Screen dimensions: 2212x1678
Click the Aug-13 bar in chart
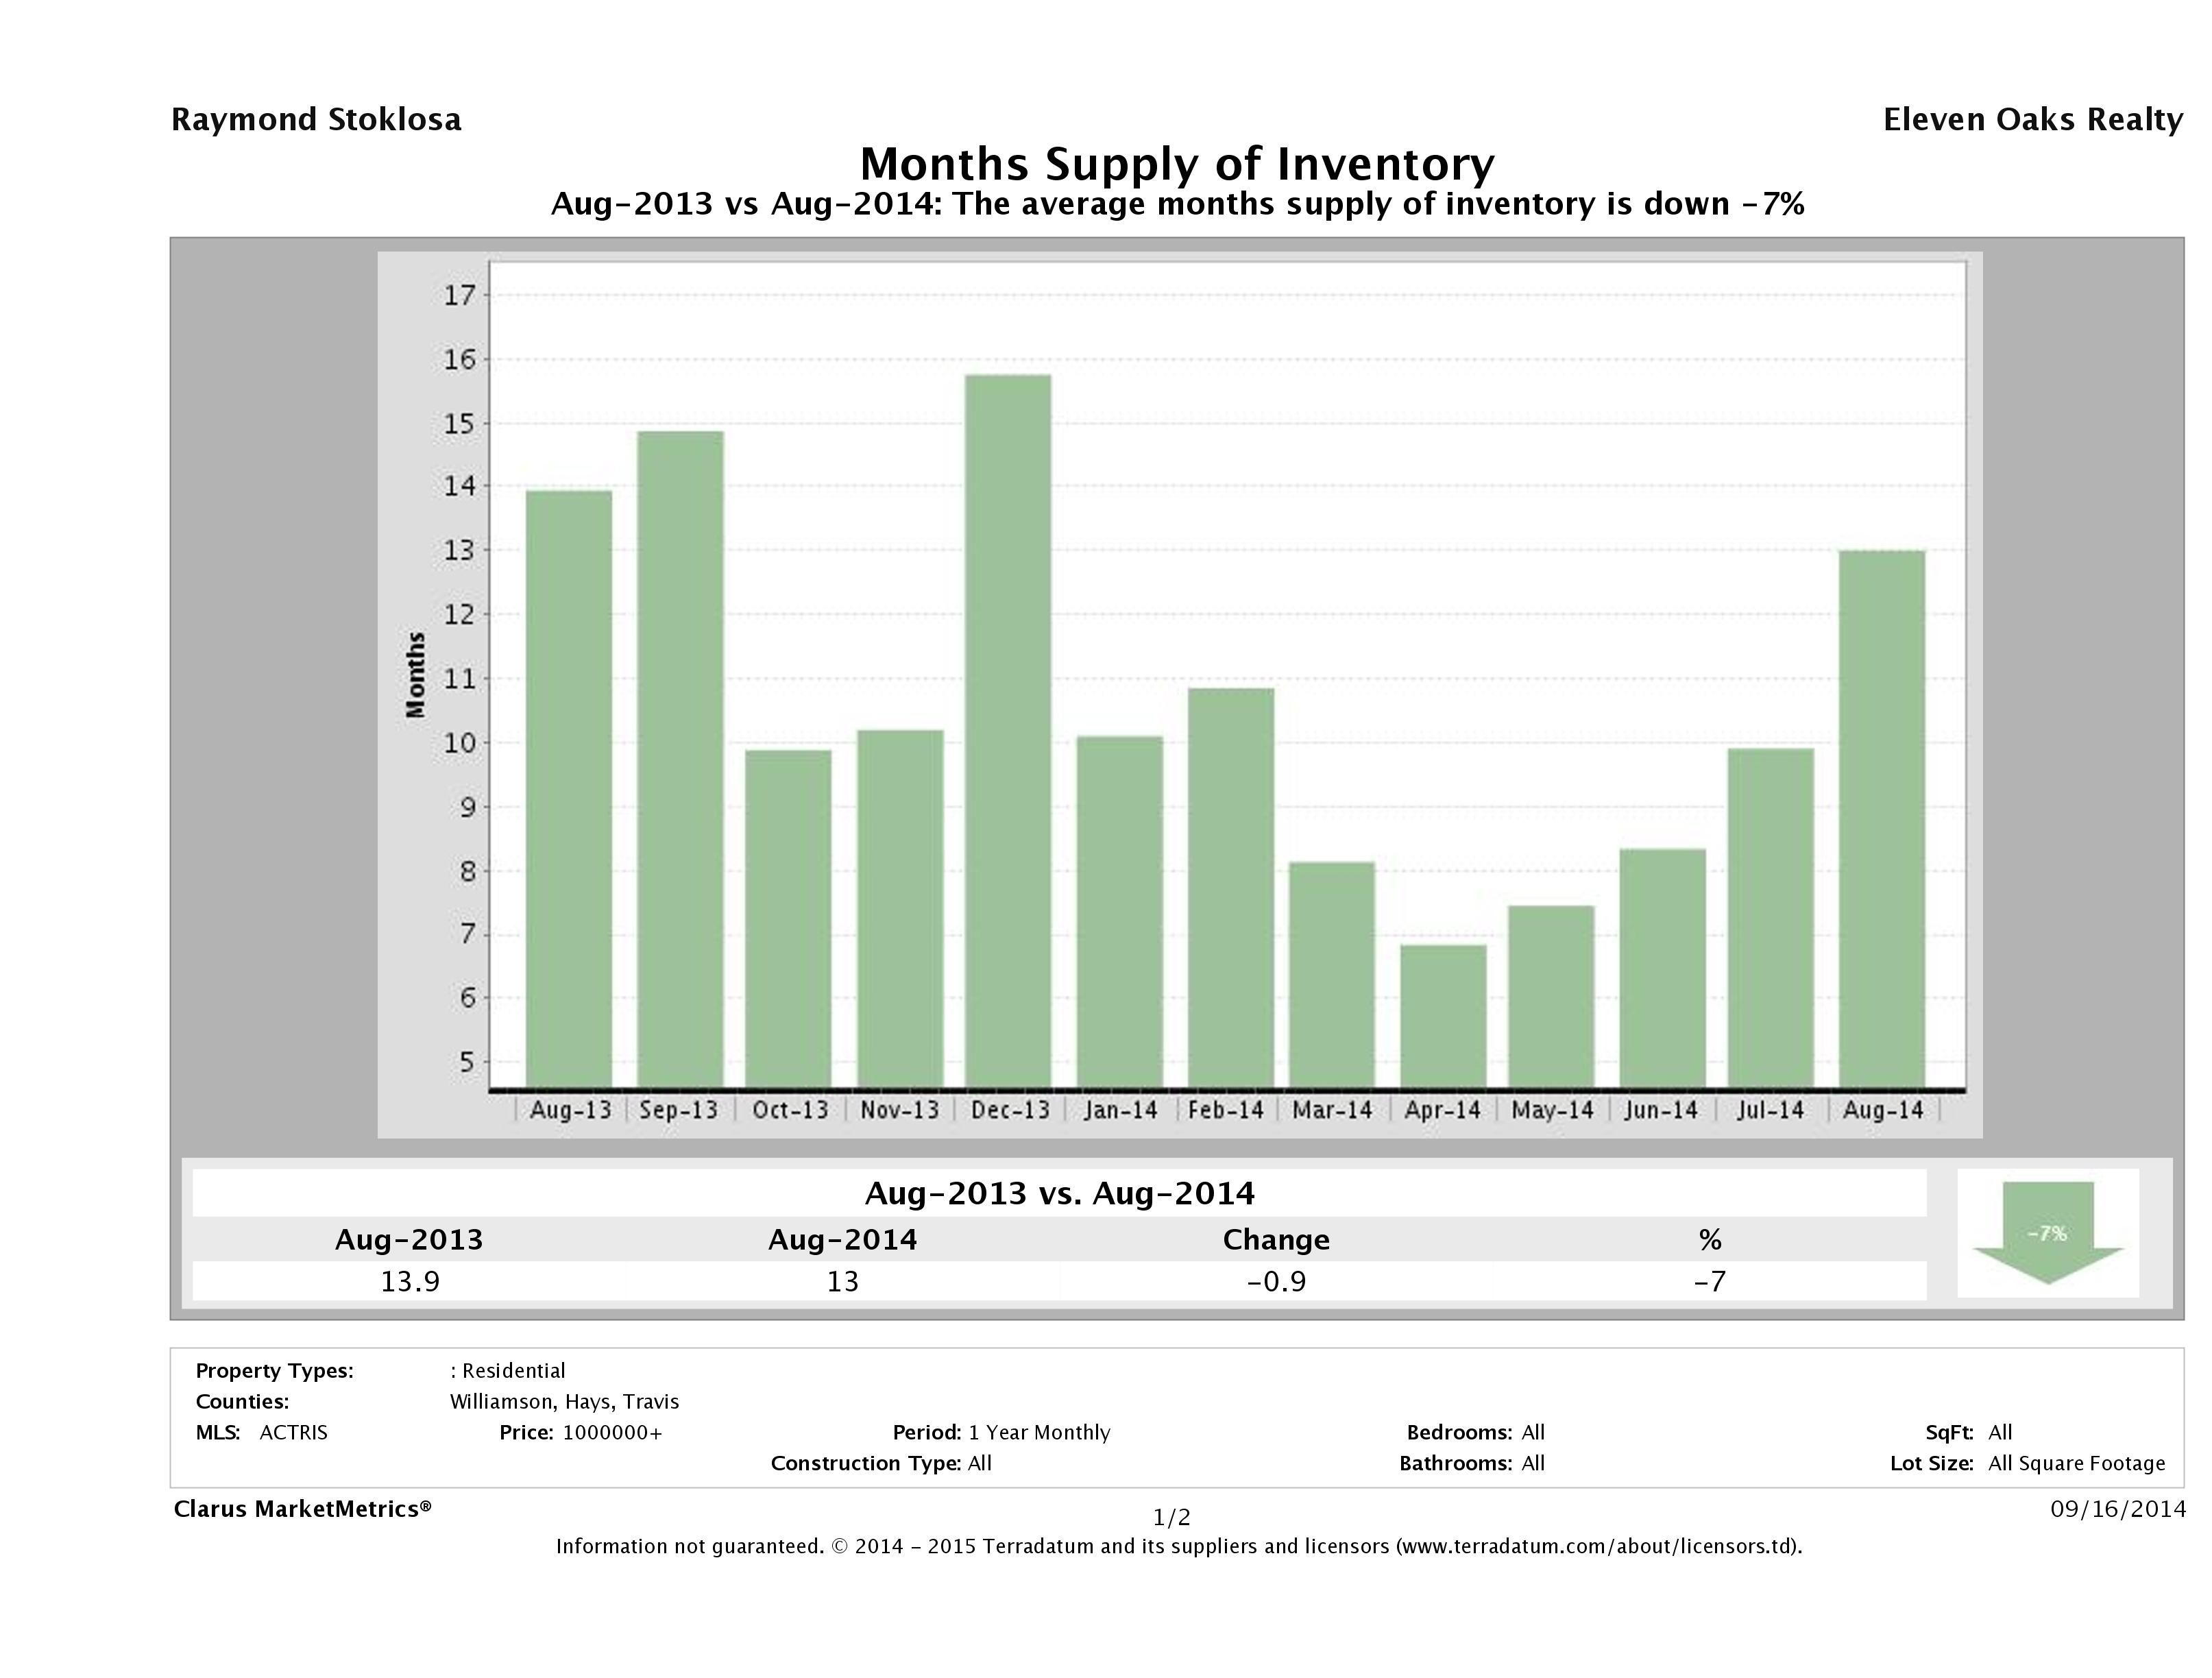(x=568, y=788)
